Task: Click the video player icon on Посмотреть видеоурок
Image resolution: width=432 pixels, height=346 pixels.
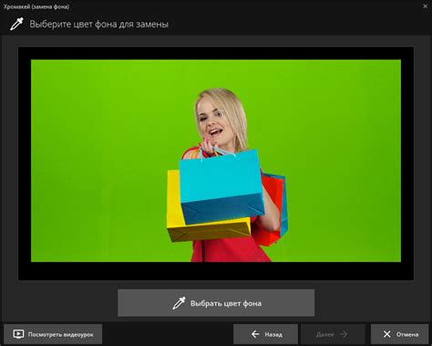Action: [18, 334]
